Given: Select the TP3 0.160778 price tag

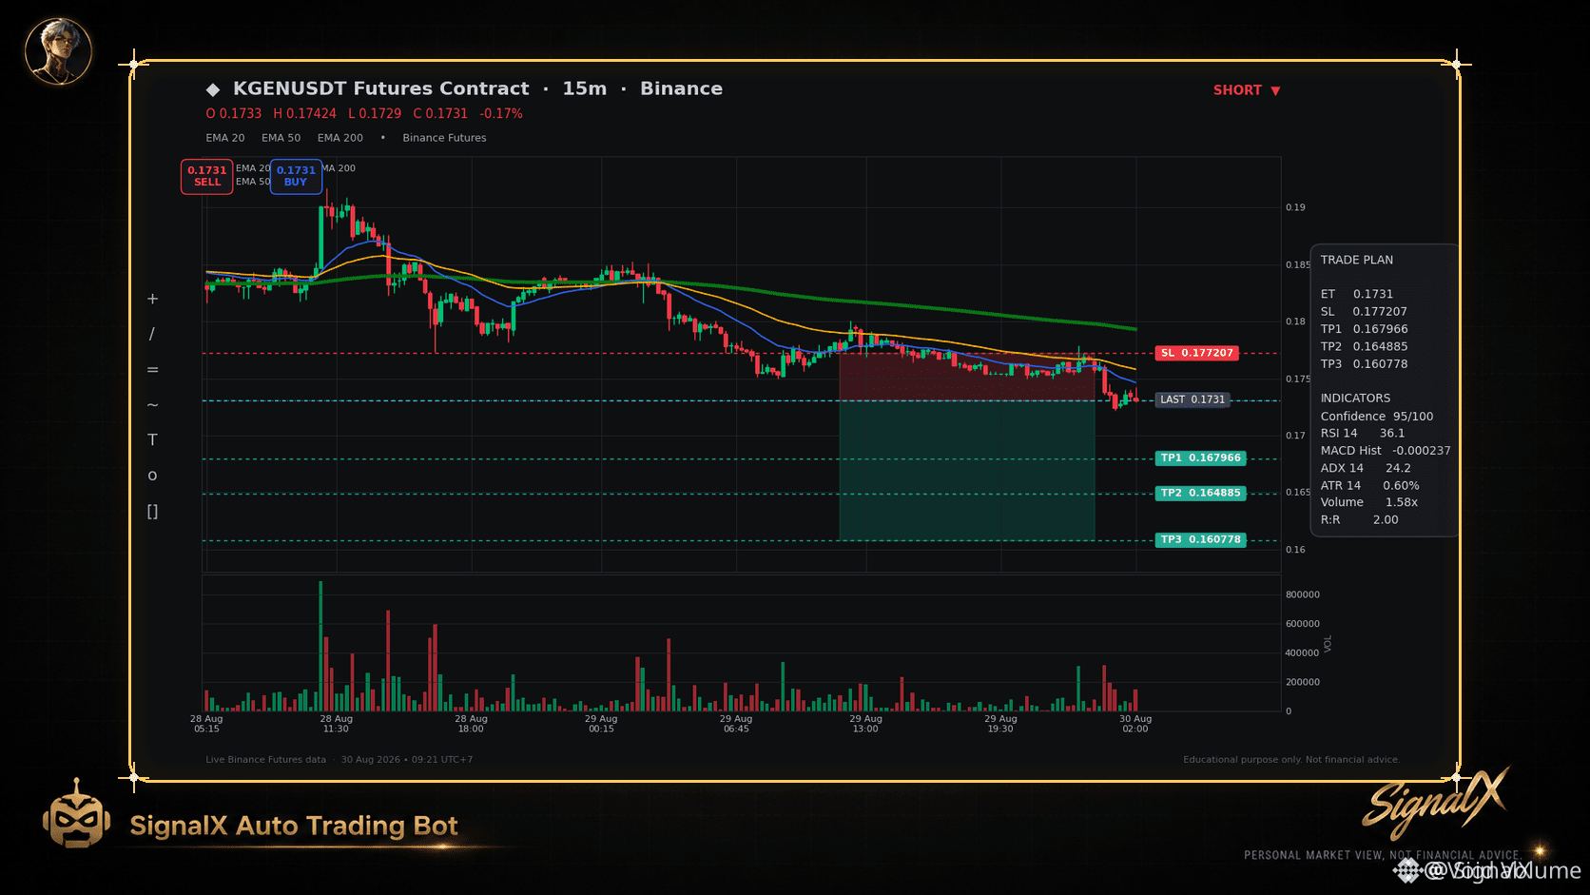Looking at the screenshot, I should [x=1200, y=540].
